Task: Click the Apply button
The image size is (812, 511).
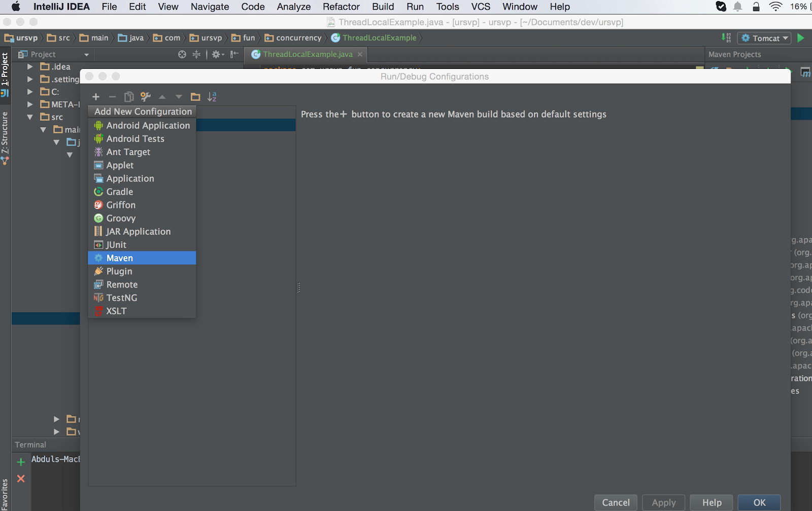Action: (x=664, y=502)
